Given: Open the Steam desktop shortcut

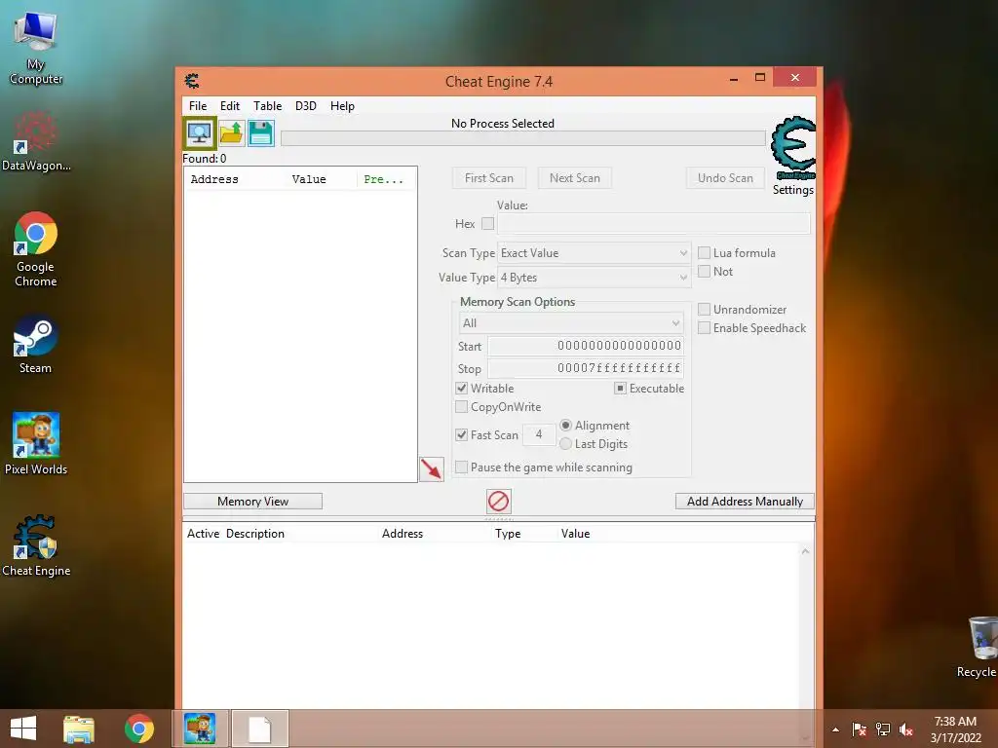Looking at the screenshot, I should pyautogui.click(x=36, y=344).
